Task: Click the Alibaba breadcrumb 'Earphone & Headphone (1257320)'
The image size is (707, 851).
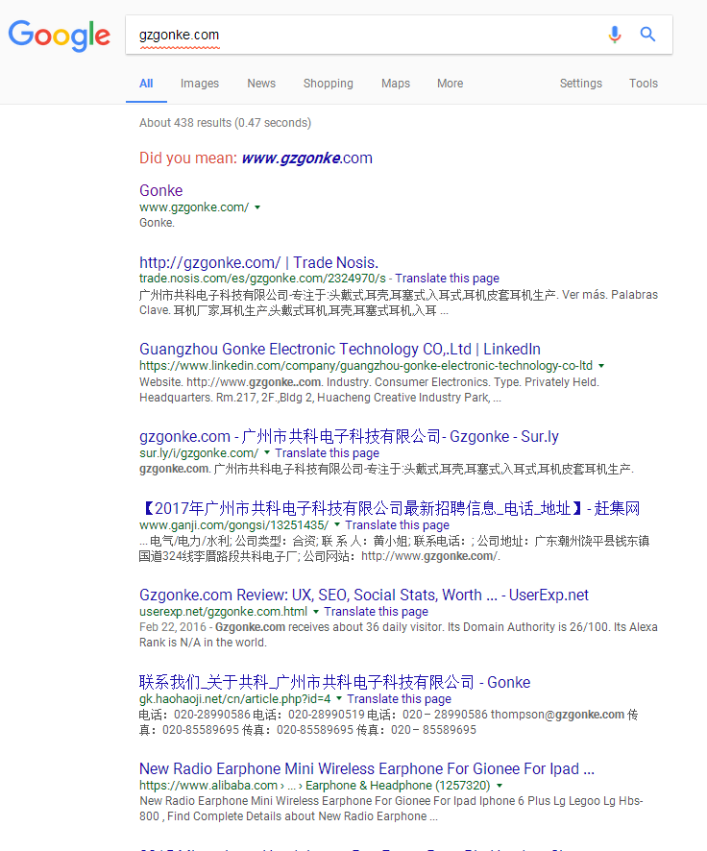Action: click(398, 786)
